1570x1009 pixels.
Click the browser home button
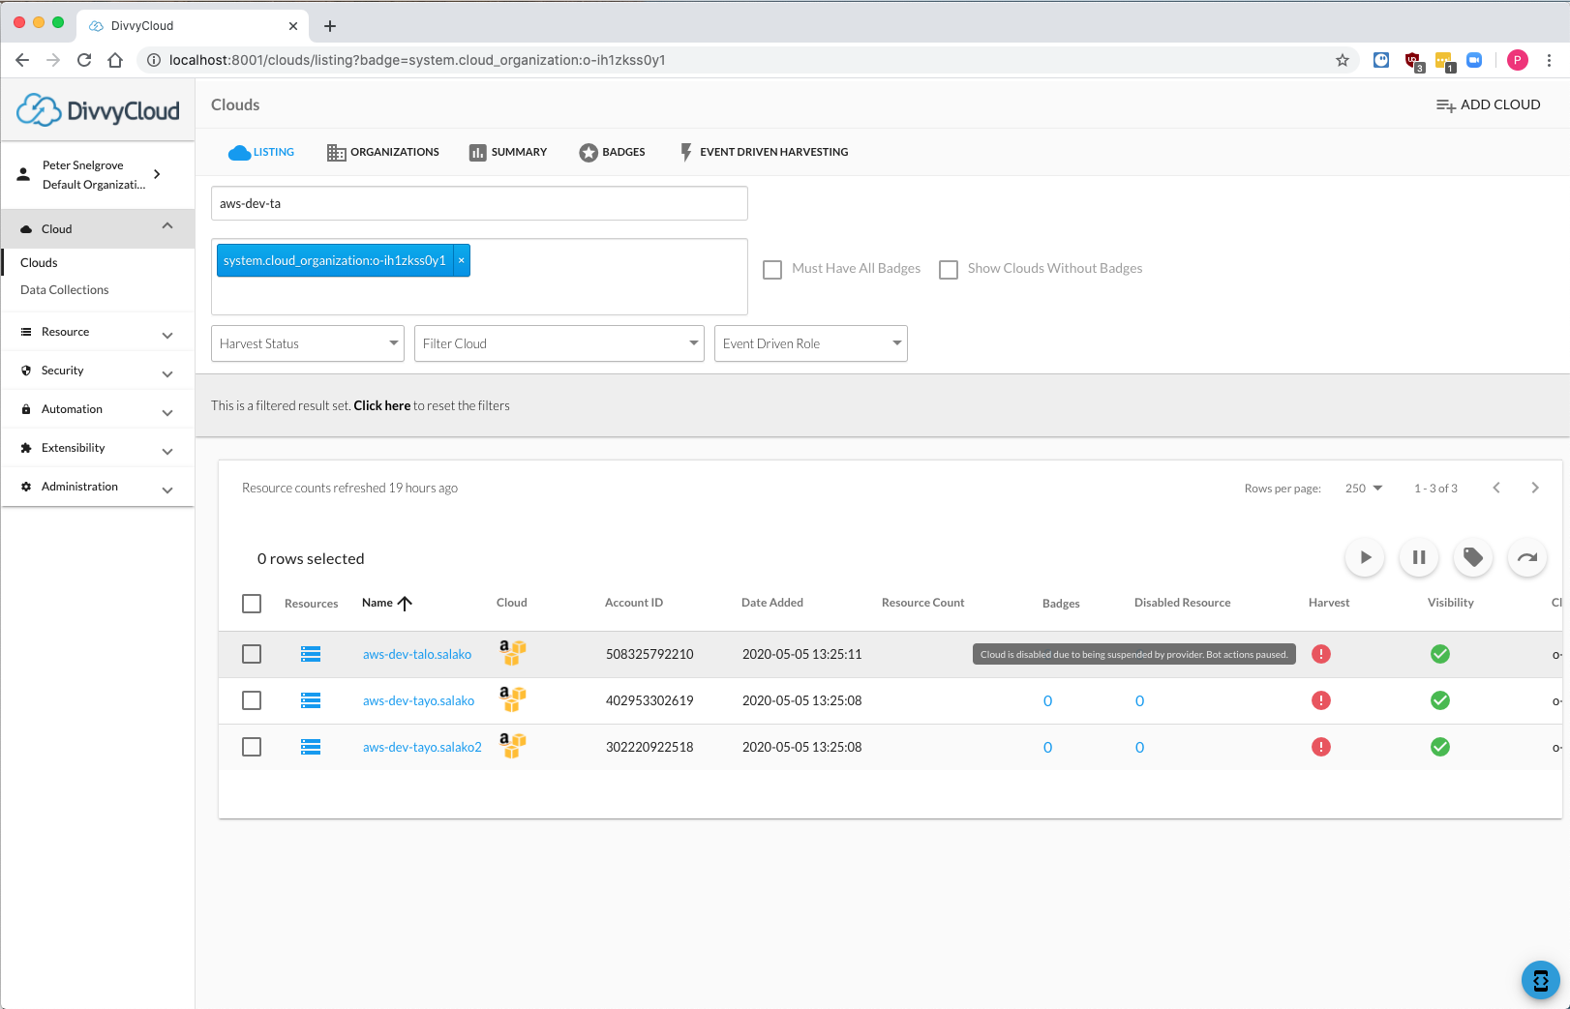pyautogui.click(x=115, y=60)
